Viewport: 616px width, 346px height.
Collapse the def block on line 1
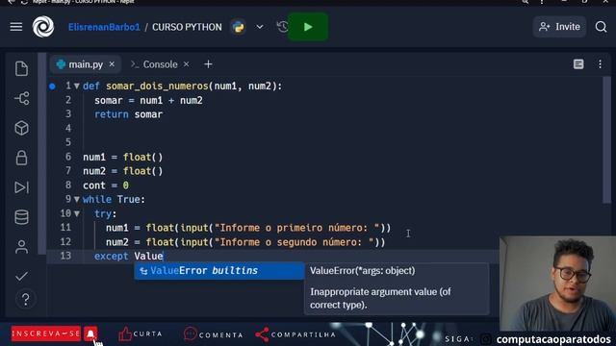click(77, 86)
